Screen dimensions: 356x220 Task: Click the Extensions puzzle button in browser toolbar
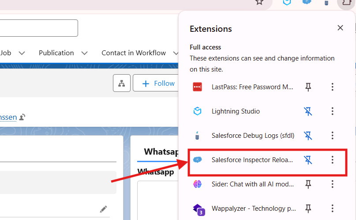point(346,3)
